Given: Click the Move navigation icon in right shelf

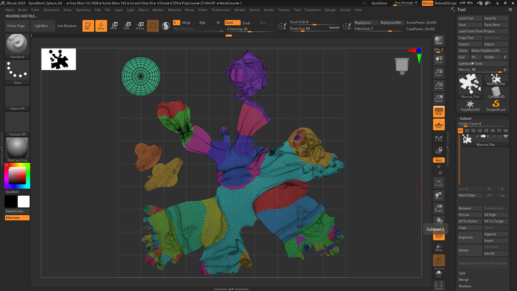Looking at the screenshot, I should [439, 196].
